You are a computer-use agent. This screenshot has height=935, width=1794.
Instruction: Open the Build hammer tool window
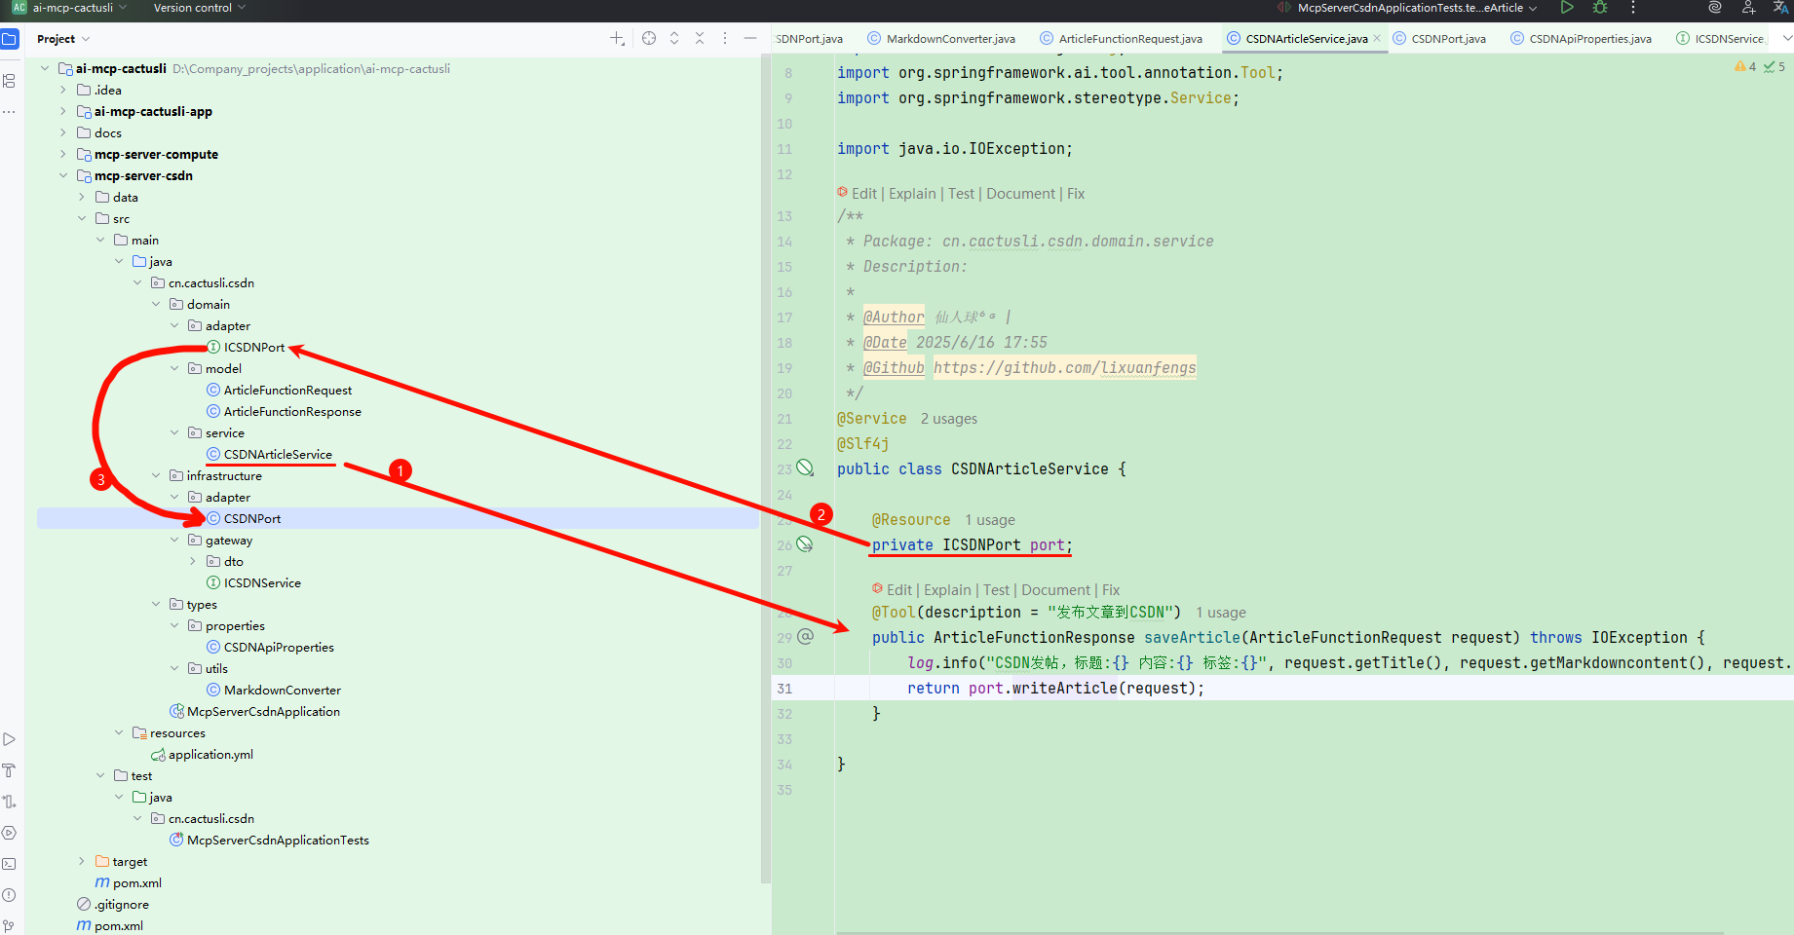(x=10, y=770)
